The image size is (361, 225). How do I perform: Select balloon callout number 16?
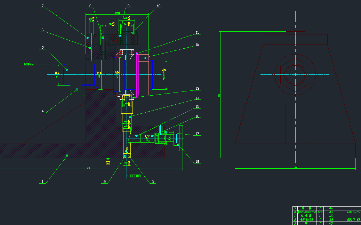[197, 116]
